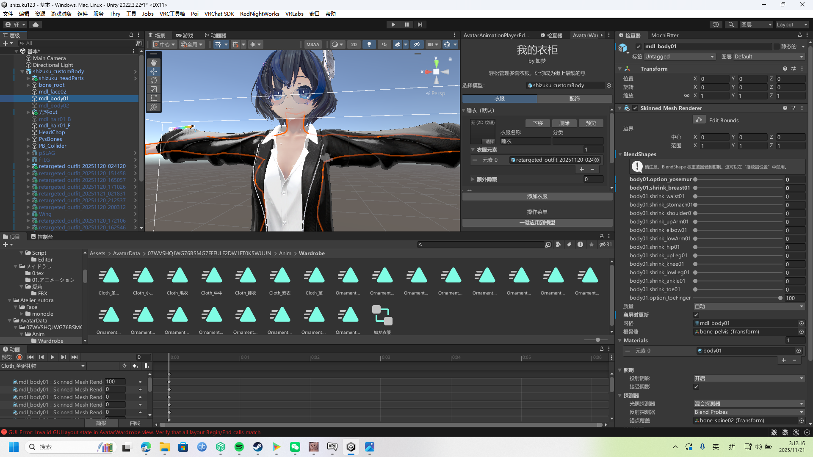
Task: Click the 添加衣服 button
Action: (537, 196)
